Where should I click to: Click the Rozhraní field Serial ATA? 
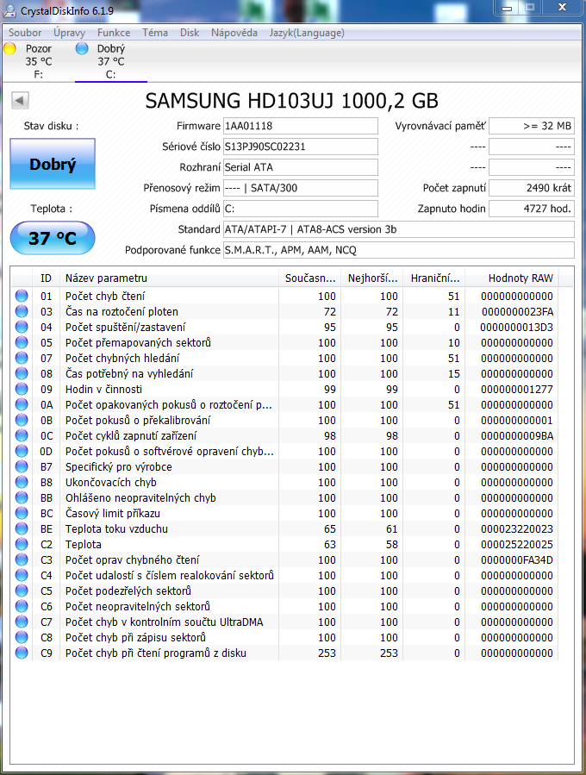(301, 167)
